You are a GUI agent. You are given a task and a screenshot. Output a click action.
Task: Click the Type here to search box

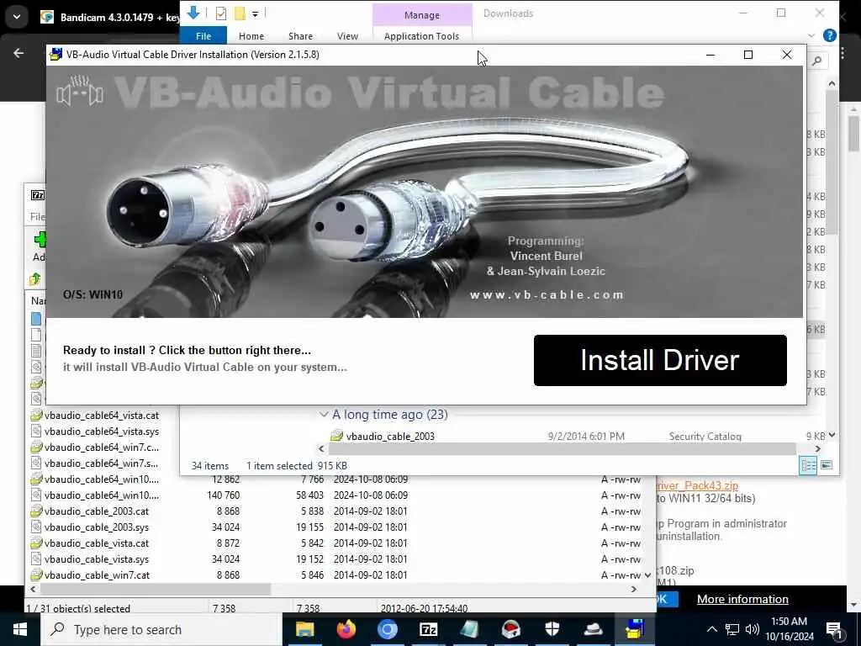[x=161, y=629]
